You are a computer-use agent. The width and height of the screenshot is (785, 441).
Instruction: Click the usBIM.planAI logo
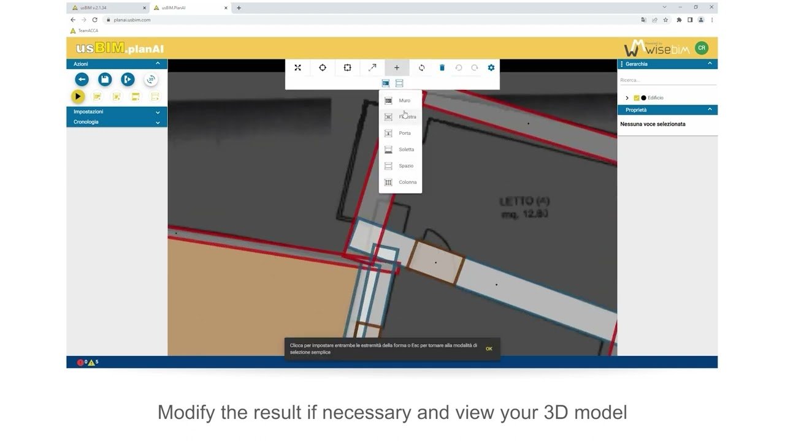tap(120, 48)
